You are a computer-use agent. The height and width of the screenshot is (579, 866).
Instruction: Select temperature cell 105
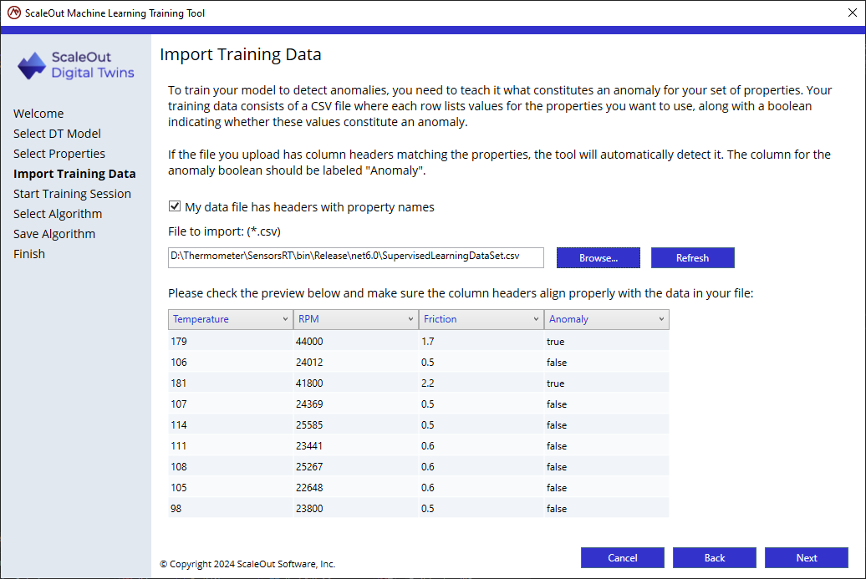[231, 488]
